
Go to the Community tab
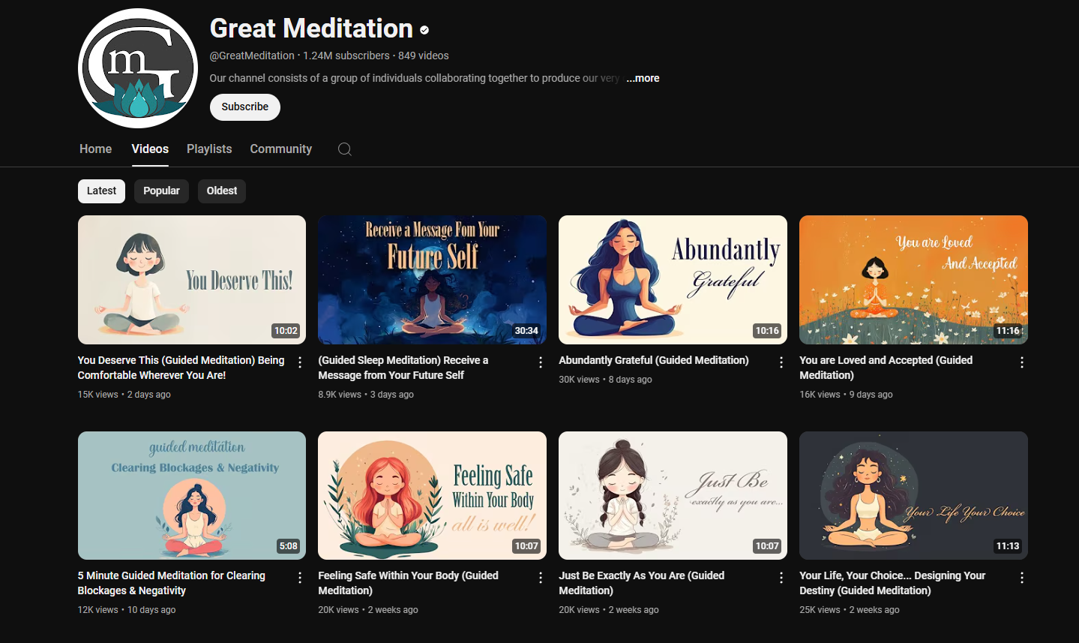pos(280,149)
